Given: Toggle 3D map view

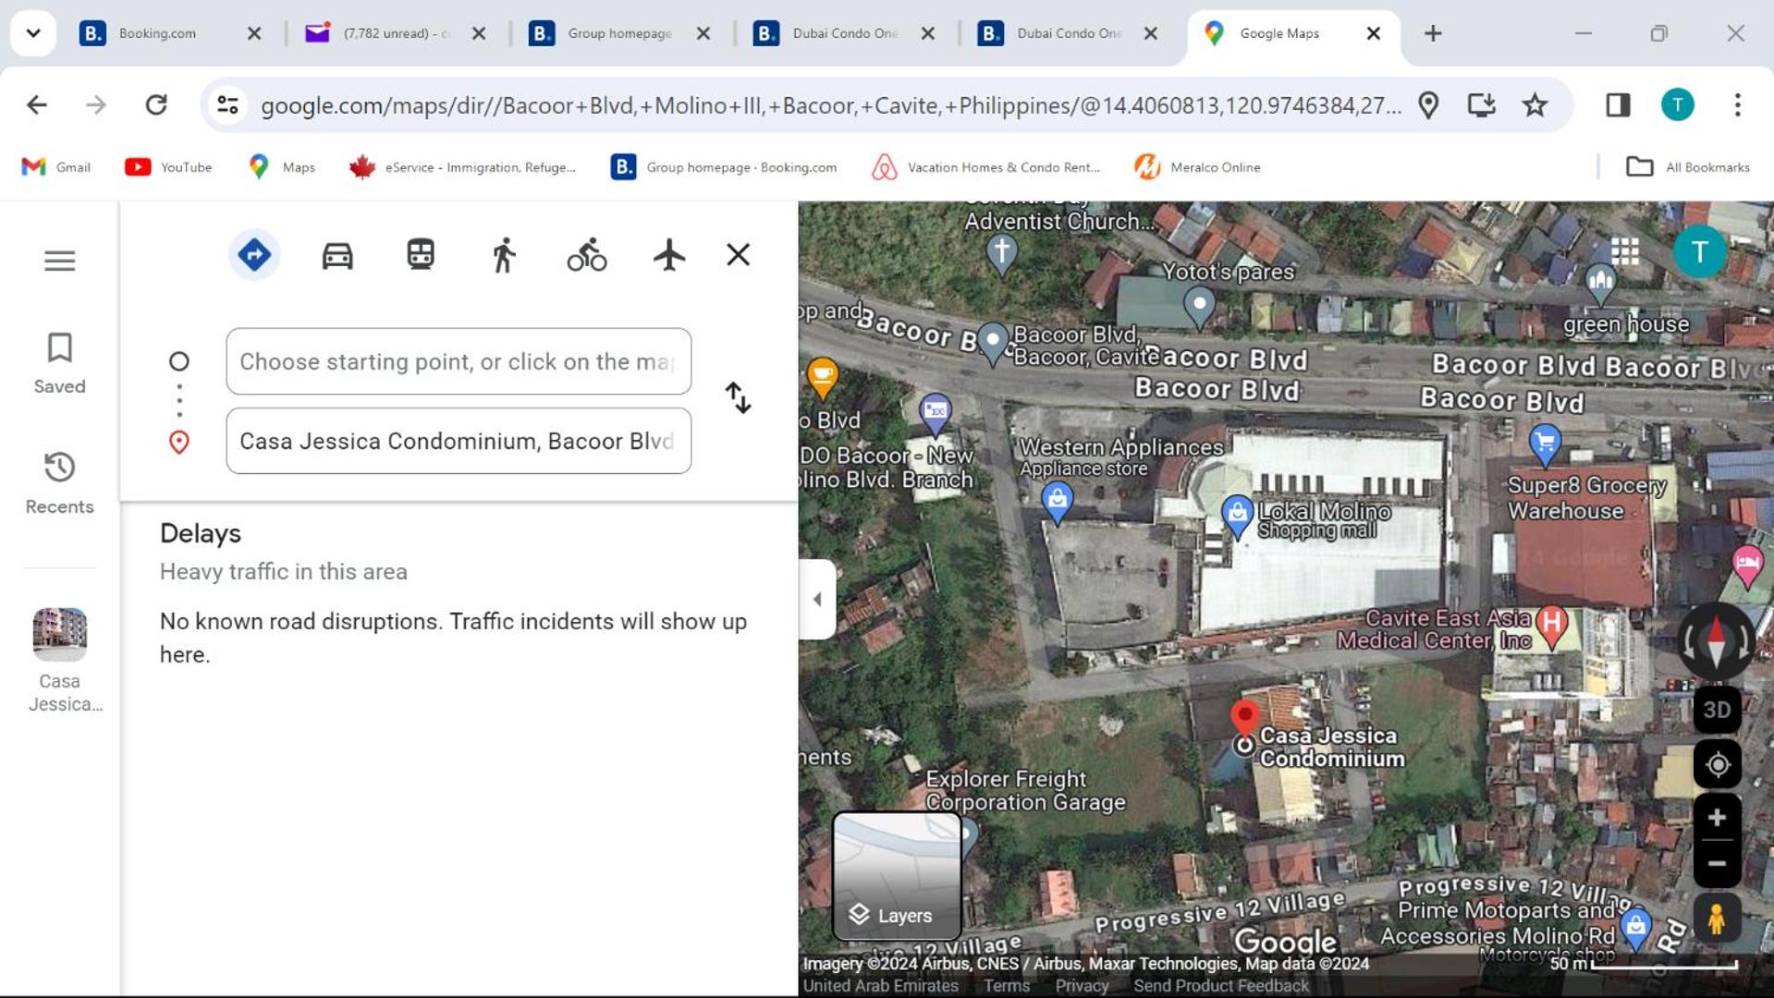Looking at the screenshot, I should tap(1717, 710).
